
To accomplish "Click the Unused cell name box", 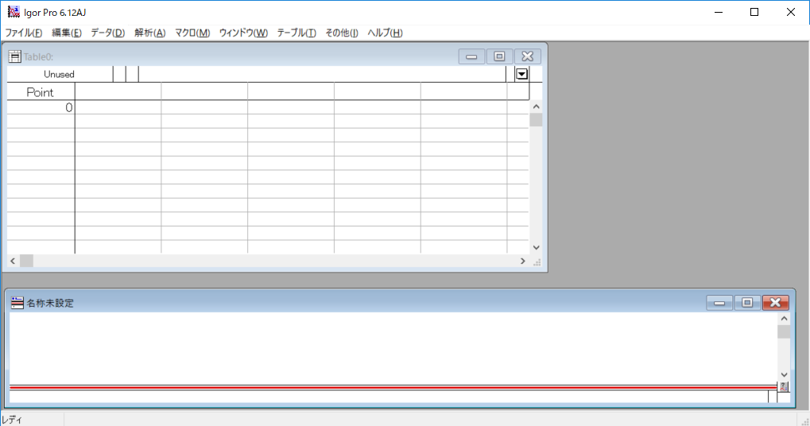I will click(60, 74).
